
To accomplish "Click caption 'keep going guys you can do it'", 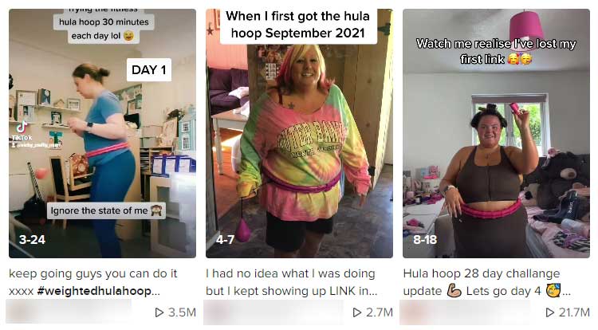I will [93, 273].
